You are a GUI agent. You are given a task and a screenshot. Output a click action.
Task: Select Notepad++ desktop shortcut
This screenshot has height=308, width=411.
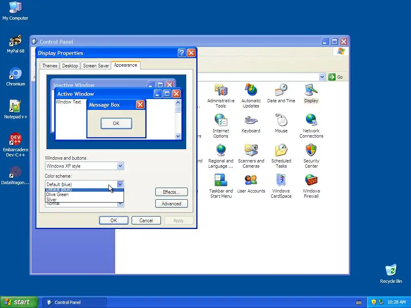pos(15,110)
